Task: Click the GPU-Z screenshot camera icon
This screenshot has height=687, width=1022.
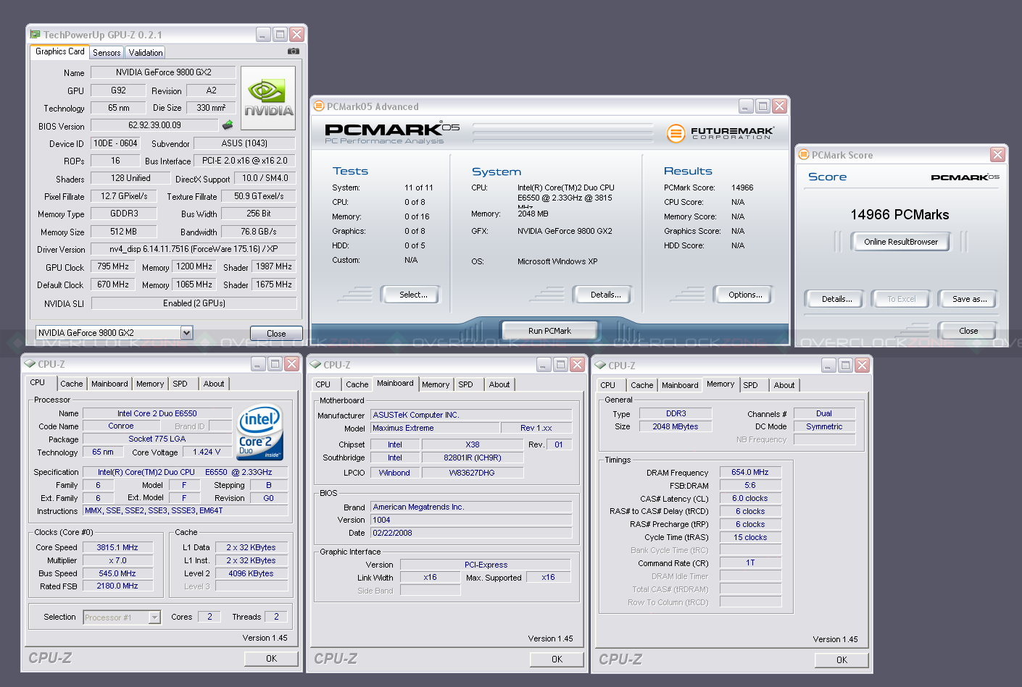Action: coord(293,51)
